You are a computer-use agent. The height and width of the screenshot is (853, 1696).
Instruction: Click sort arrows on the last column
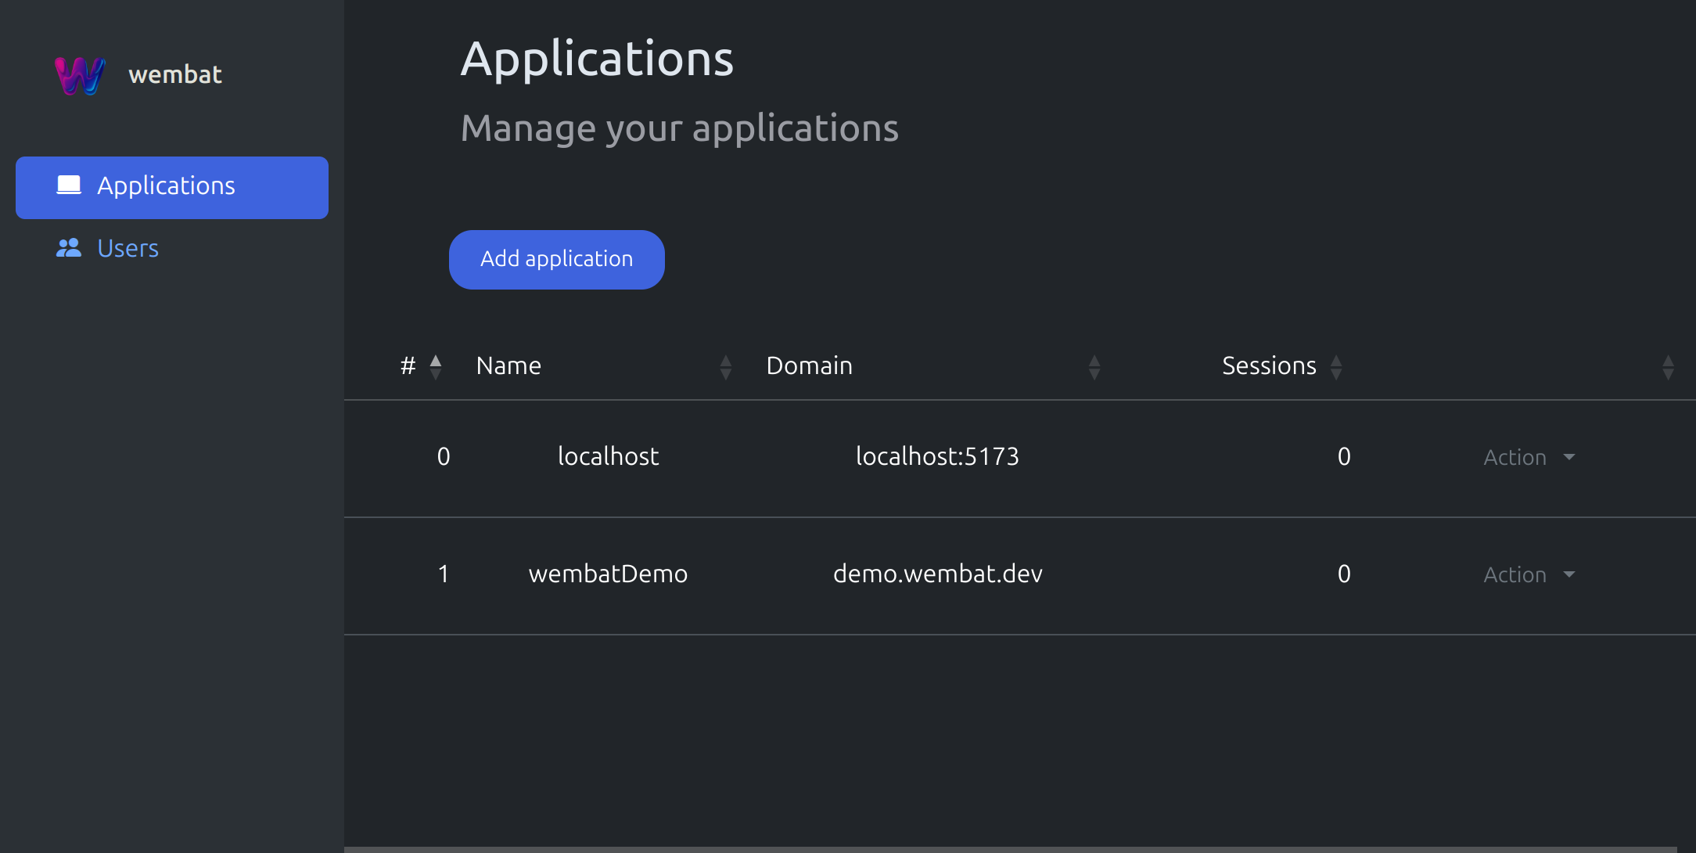tap(1668, 366)
